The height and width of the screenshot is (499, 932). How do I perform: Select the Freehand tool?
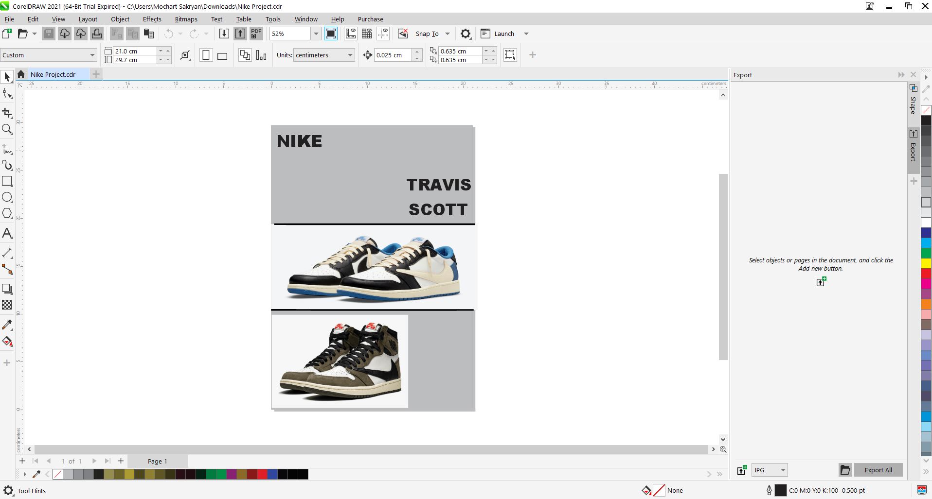[7, 148]
